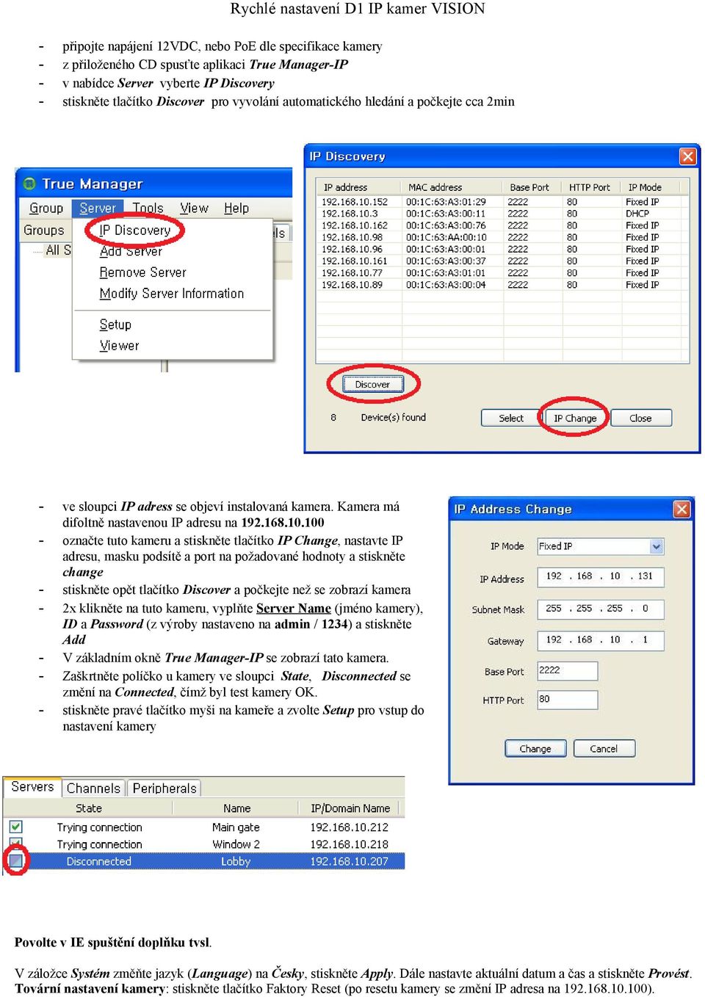This screenshot has height=997, width=705.
Task: Click IP address 192.168.10.207
Action: pyautogui.click(x=350, y=861)
